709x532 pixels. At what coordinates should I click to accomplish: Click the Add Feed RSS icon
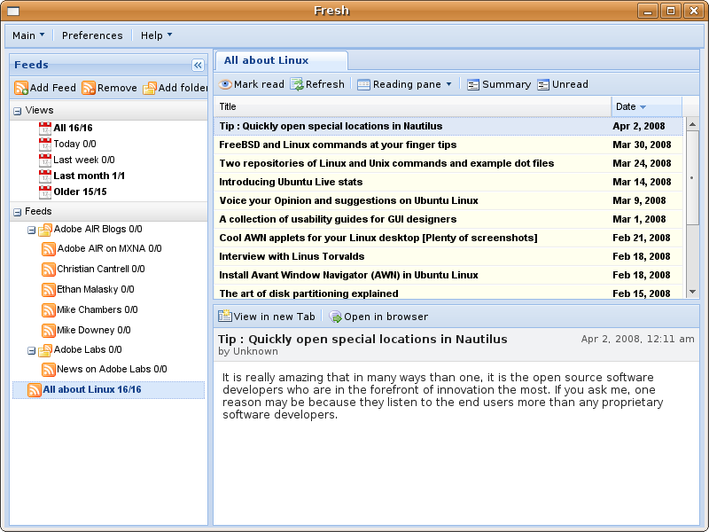click(20, 88)
